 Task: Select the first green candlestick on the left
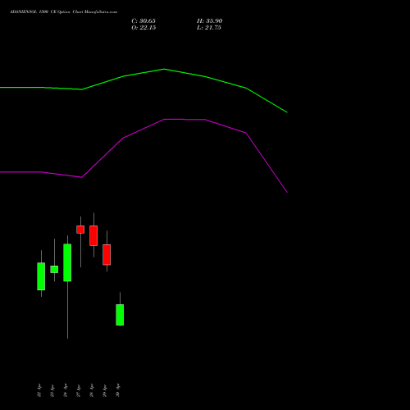tap(41, 276)
